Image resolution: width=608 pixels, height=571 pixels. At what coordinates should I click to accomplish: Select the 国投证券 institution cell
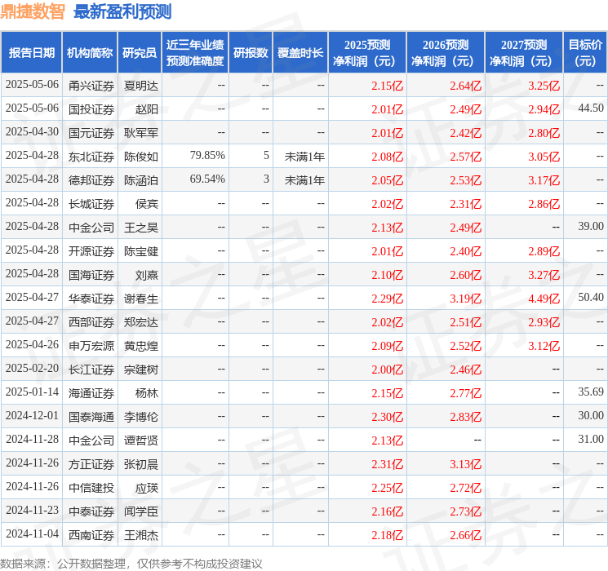(91, 109)
